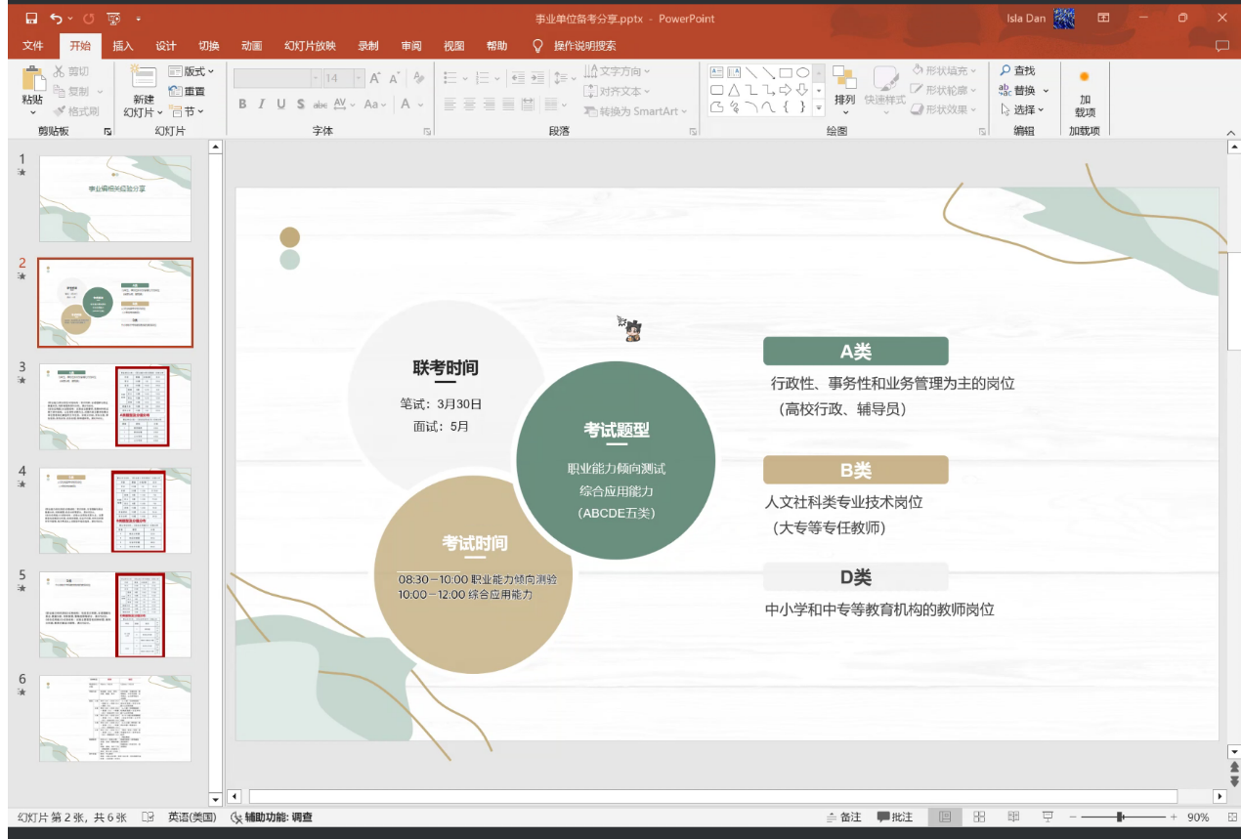The image size is (1241, 839).
Task: Click the zoom slider in status bar
Action: pyautogui.click(x=1120, y=818)
